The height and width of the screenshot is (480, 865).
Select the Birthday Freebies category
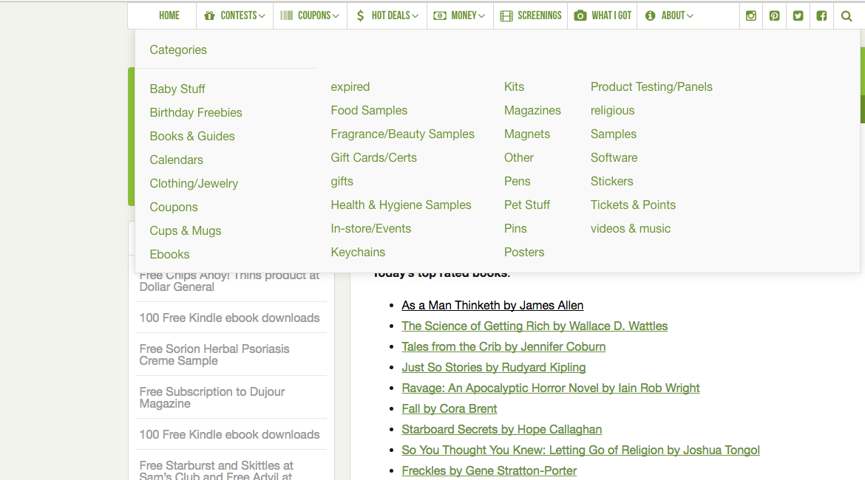coord(196,112)
